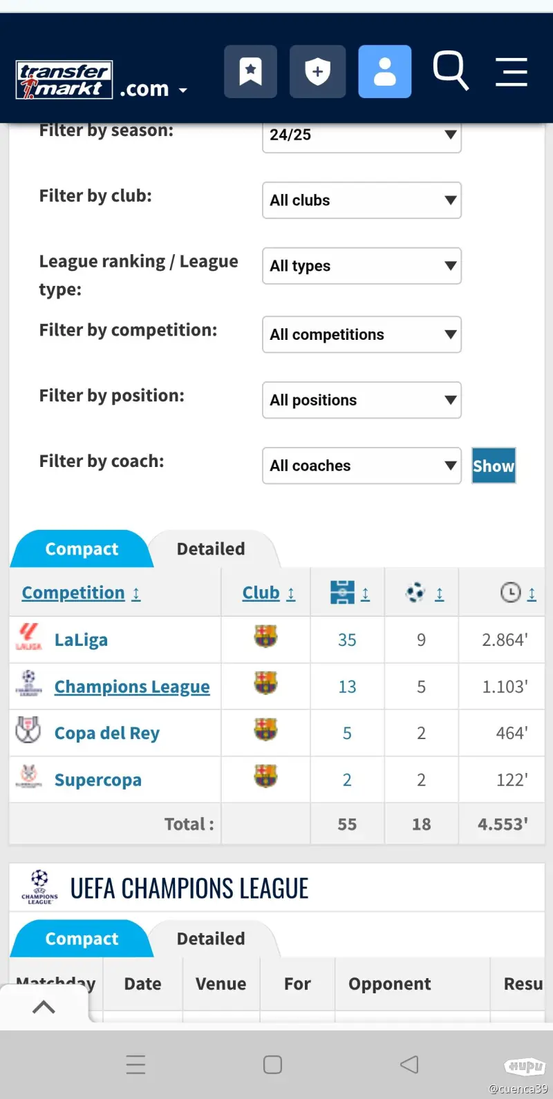Image resolution: width=553 pixels, height=1099 pixels.
Task: Open the All positions dropdown
Action: pyautogui.click(x=362, y=400)
